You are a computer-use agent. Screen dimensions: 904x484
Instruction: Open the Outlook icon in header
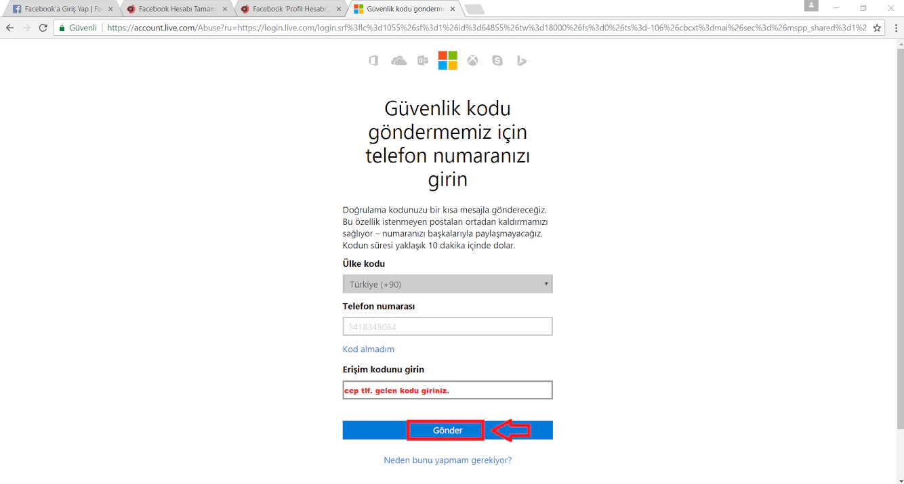pyautogui.click(x=423, y=61)
